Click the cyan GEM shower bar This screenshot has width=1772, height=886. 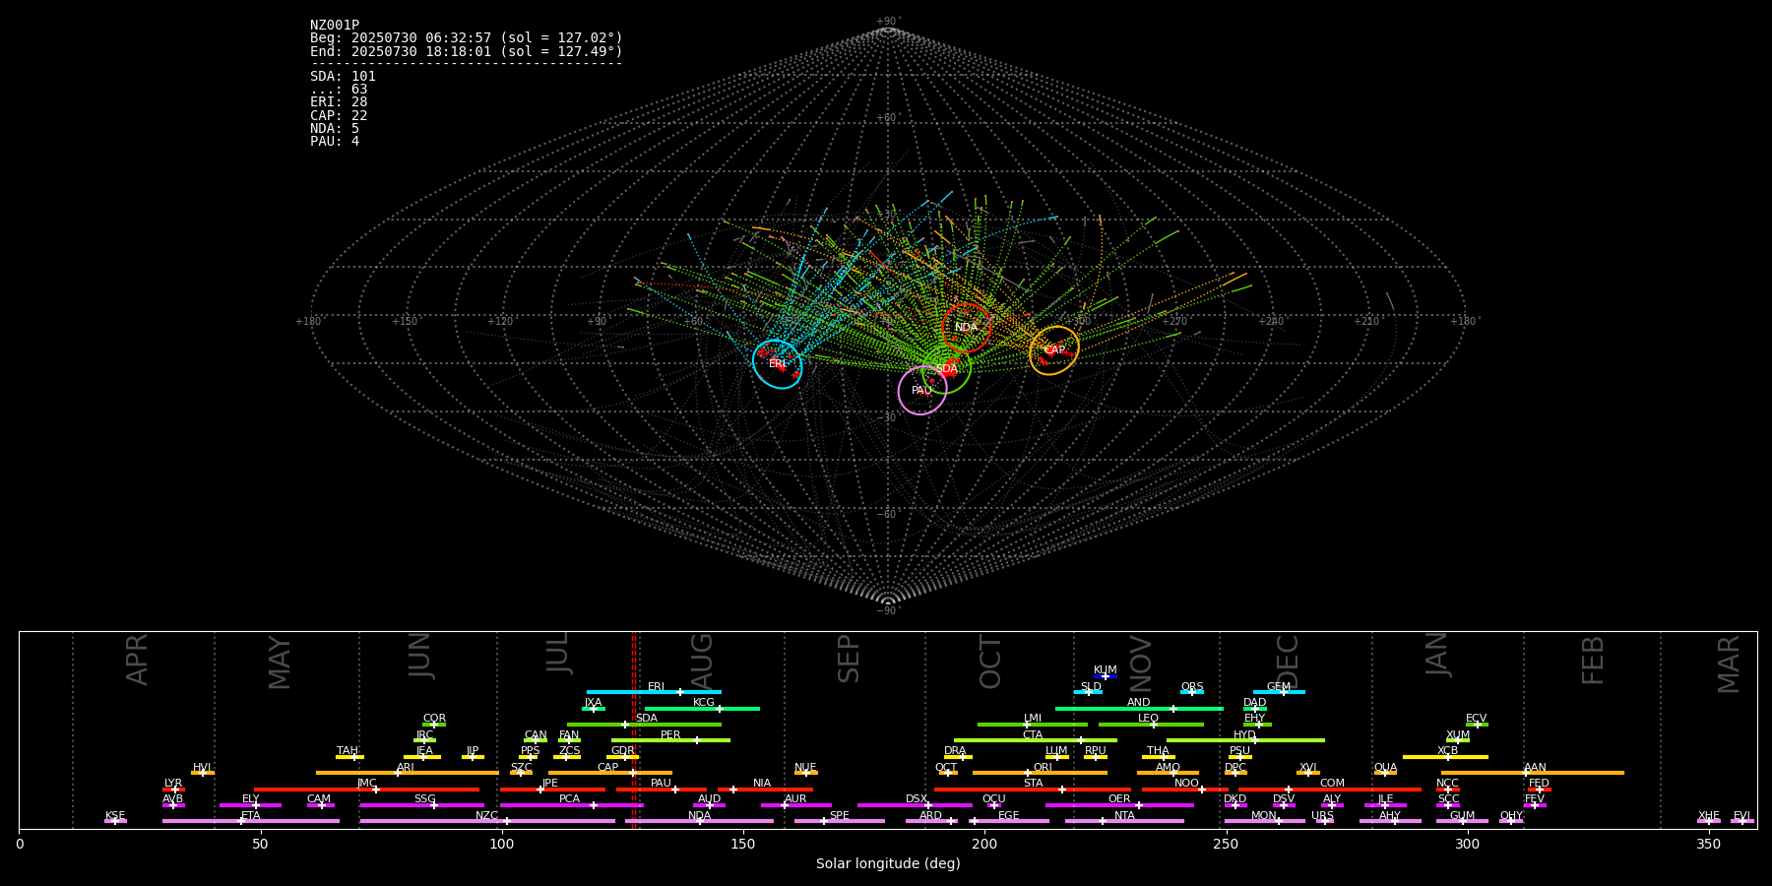coord(1279,692)
